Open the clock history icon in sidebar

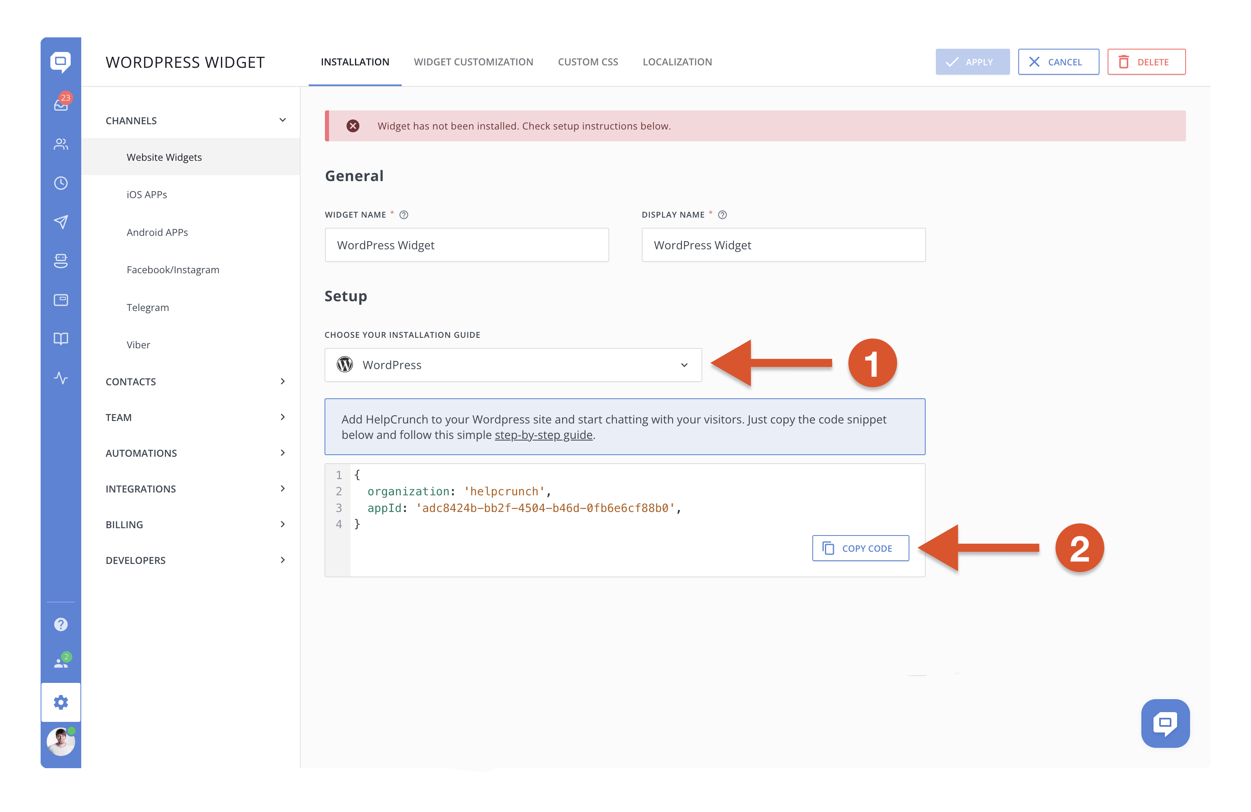(x=61, y=183)
